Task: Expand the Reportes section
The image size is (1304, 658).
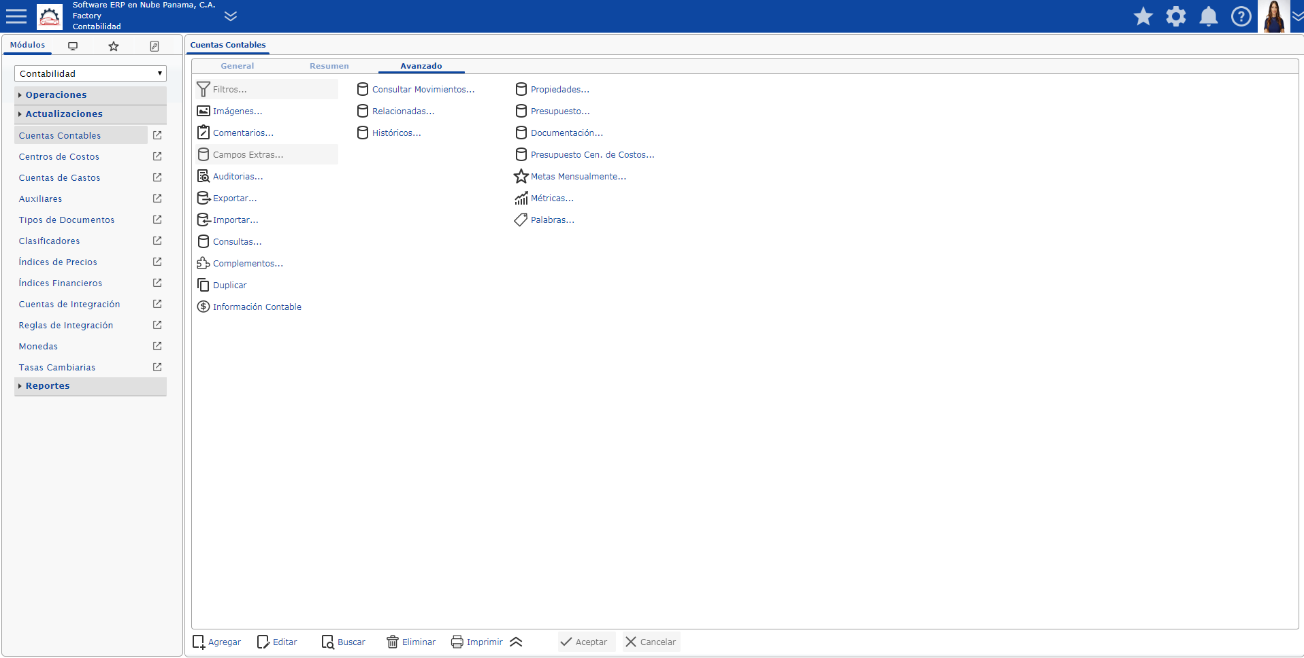Action: tap(91, 385)
